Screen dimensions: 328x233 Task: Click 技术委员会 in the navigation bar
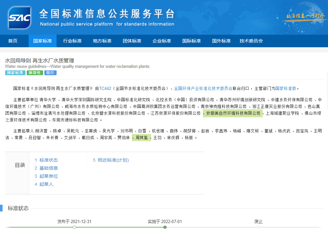coord(251,41)
